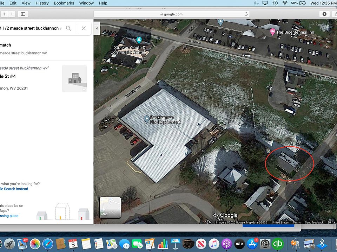The width and height of the screenshot is (337, 252).
Task: Open the View menu
Action: (x=26, y=3)
